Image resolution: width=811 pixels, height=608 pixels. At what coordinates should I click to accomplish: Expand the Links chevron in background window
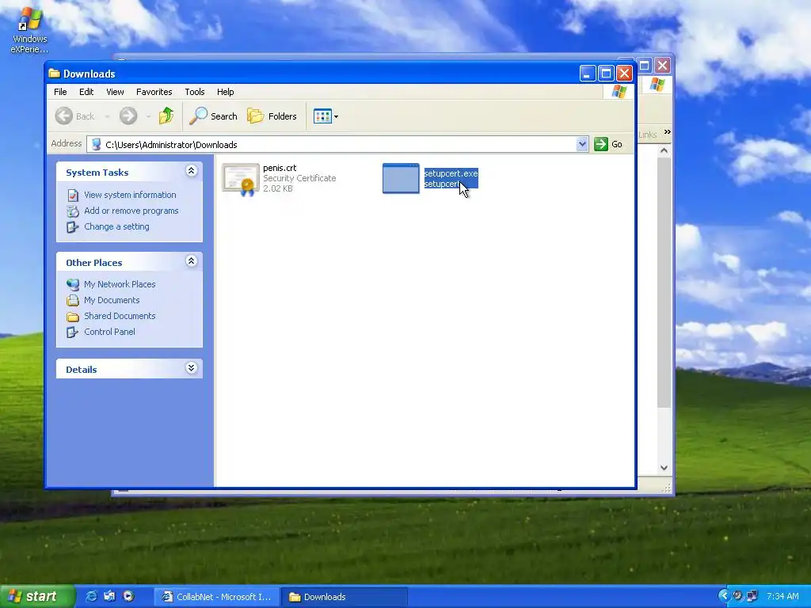click(667, 132)
